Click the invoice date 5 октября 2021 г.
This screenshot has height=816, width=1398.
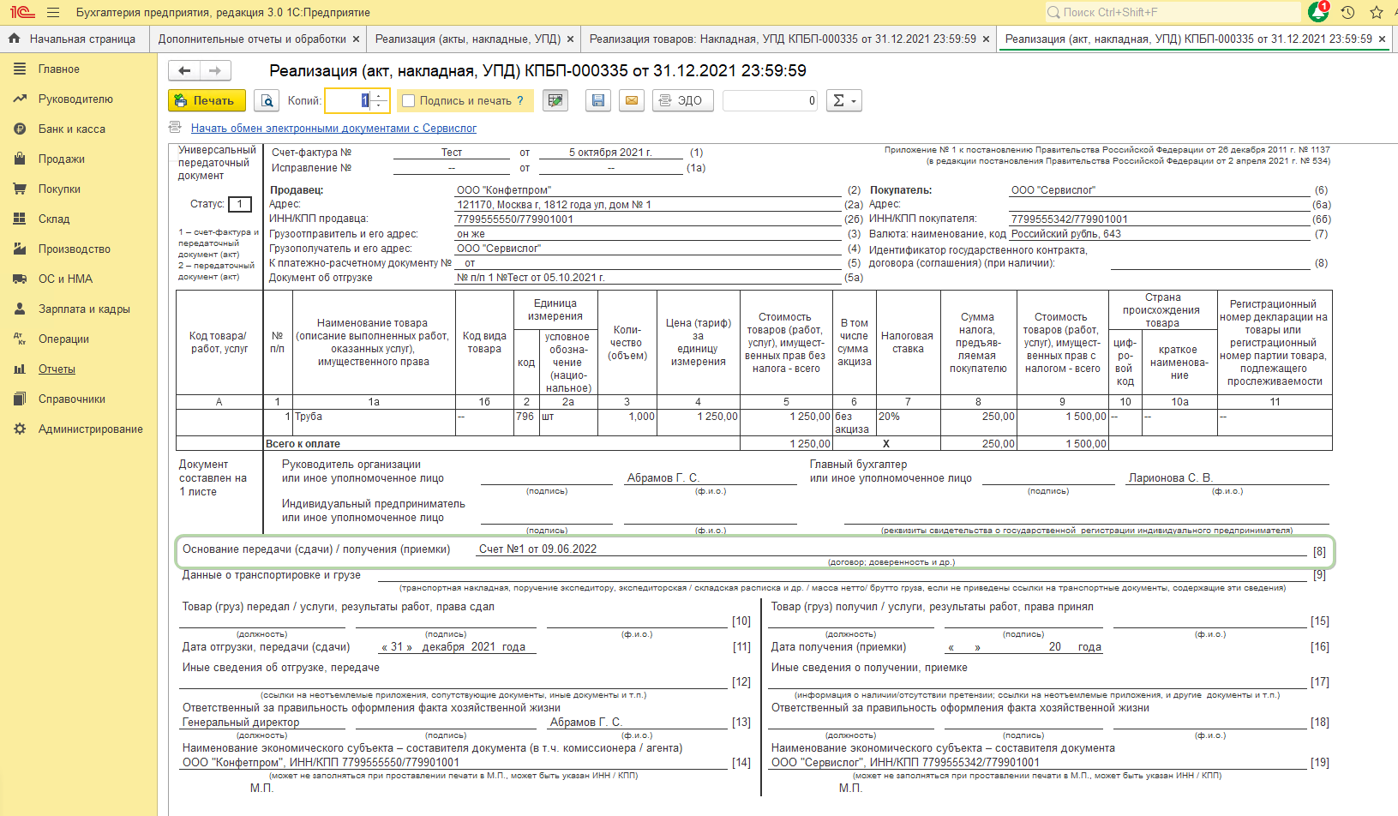[x=610, y=153]
